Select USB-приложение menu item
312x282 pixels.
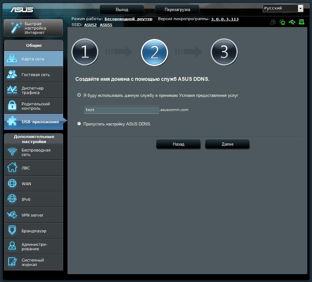click(33, 122)
